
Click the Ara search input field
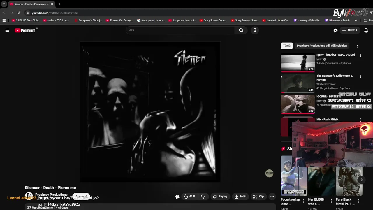[x=180, y=30]
